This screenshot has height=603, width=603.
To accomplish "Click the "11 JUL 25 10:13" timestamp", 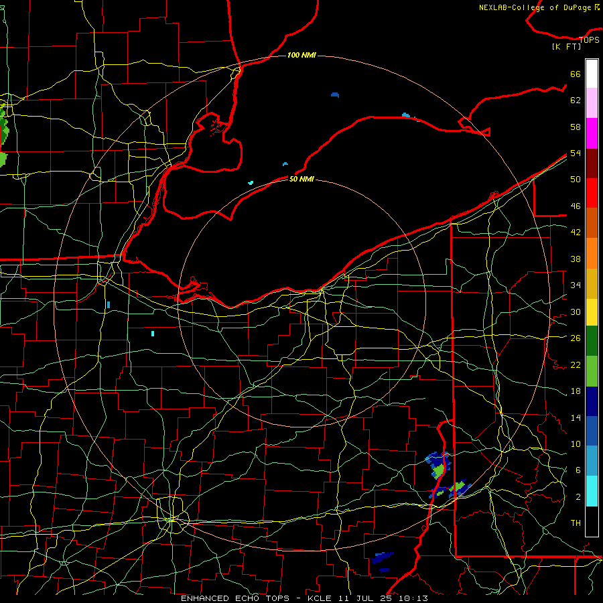I will [383, 598].
